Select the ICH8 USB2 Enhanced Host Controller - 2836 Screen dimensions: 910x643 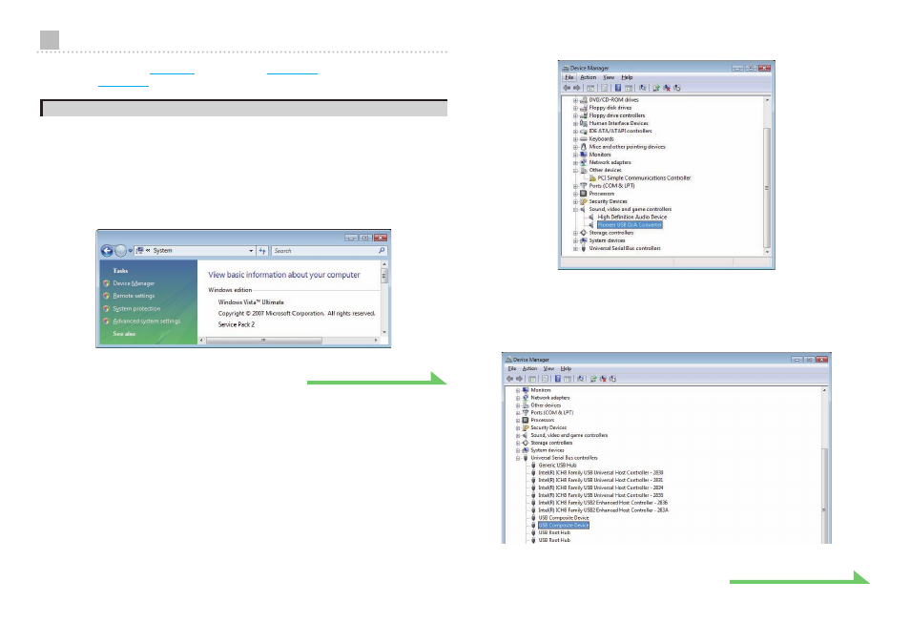[x=603, y=503]
